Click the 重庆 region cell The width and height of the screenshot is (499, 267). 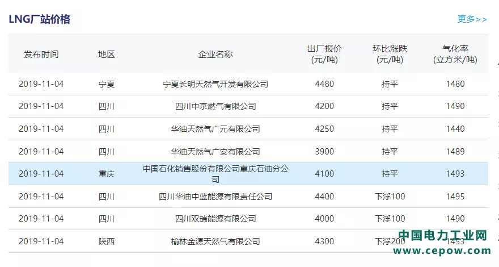[x=107, y=174]
